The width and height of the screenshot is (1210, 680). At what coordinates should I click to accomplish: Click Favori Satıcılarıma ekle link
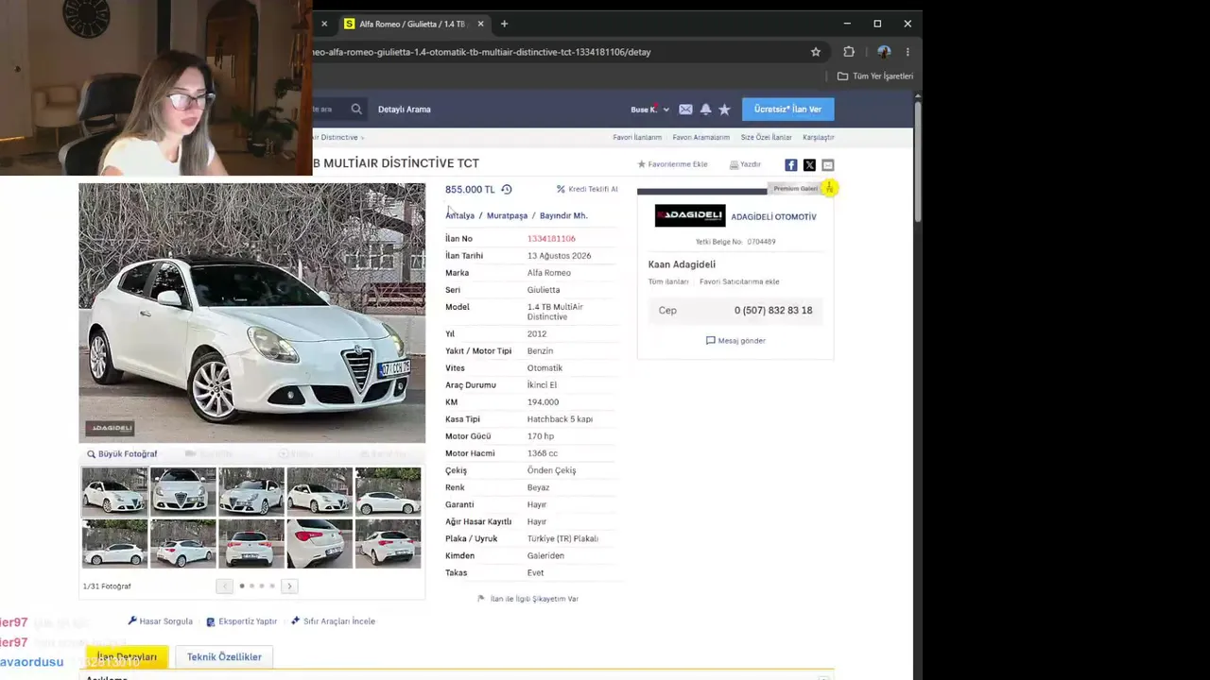[739, 281]
